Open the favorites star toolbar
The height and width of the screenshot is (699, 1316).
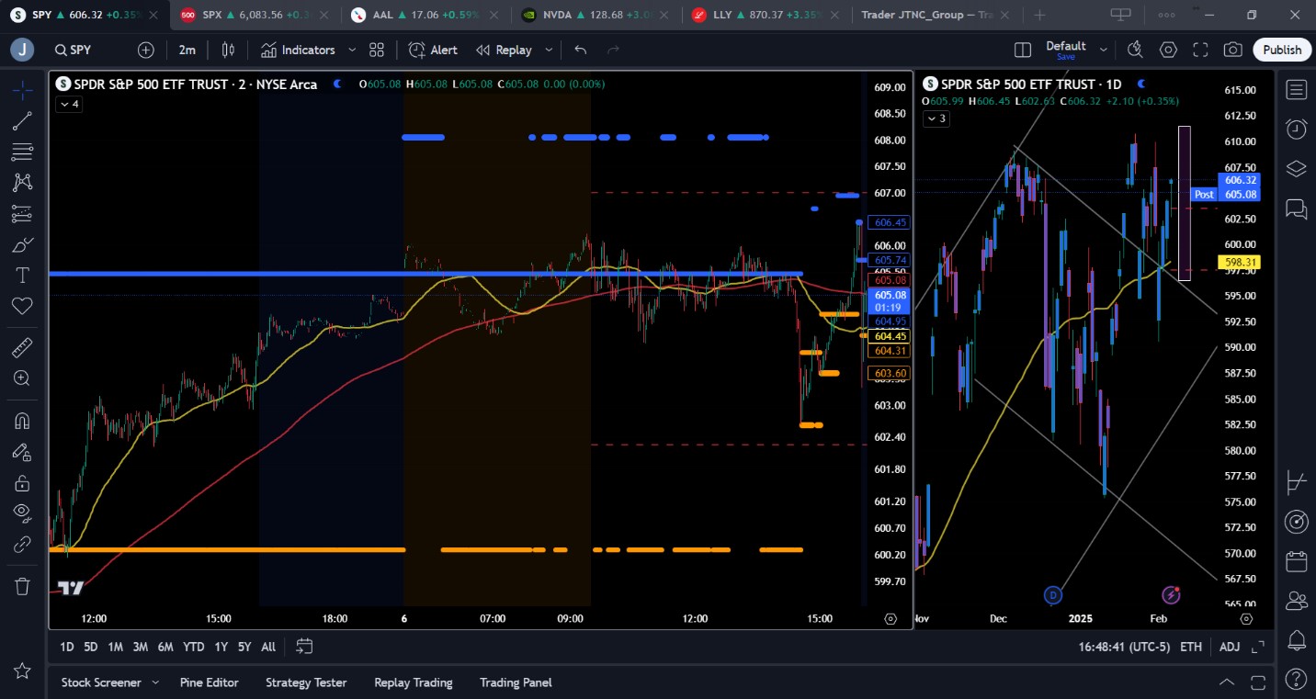22,671
